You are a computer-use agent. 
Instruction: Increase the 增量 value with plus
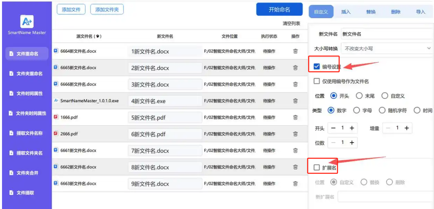(x=407, y=128)
